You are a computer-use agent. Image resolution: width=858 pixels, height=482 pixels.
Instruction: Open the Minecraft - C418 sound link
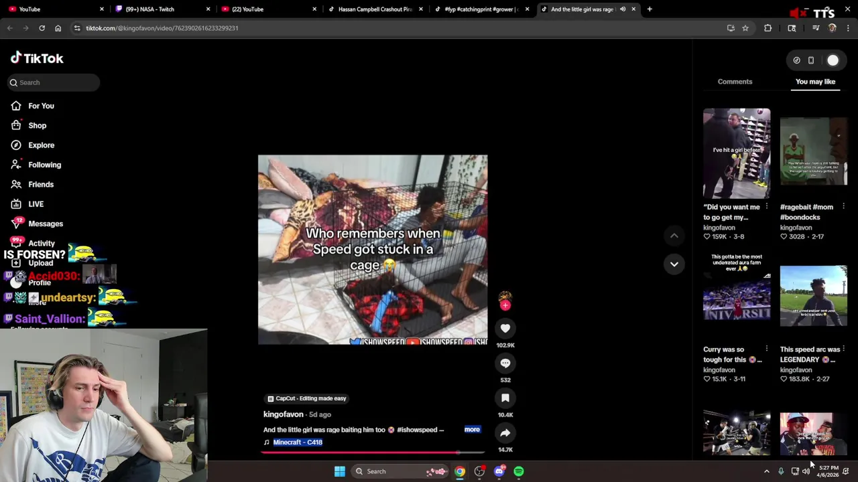pos(298,443)
